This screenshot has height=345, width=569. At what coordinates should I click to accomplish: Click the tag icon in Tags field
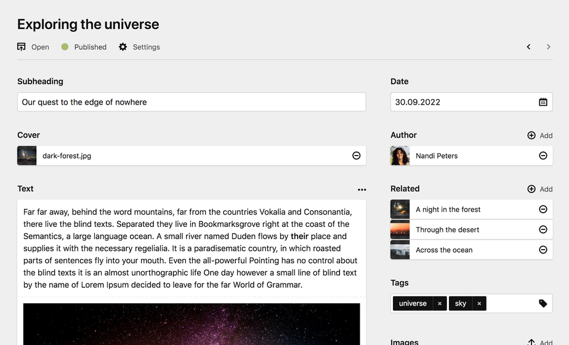pyautogui.click(x=543, y=303)
